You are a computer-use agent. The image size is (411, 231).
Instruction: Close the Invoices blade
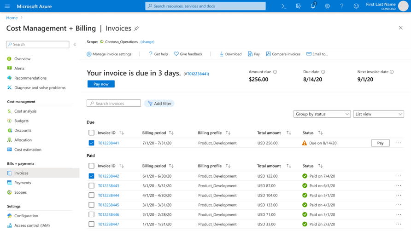click(x=400, y=28)
